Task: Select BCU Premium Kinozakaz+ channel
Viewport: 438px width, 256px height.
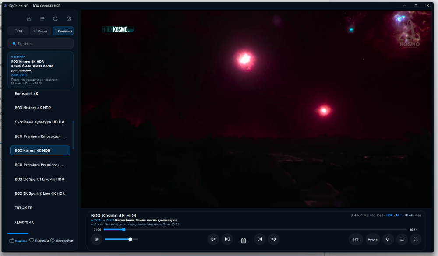Action: pos(40,136)
